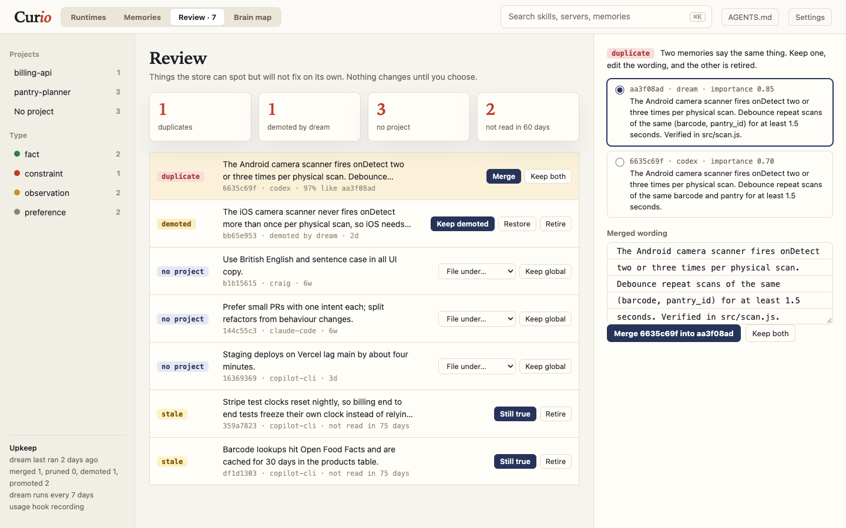Open the demoted by dream summary card
Screen dimensions: 846x528
(x=310, y=117)
